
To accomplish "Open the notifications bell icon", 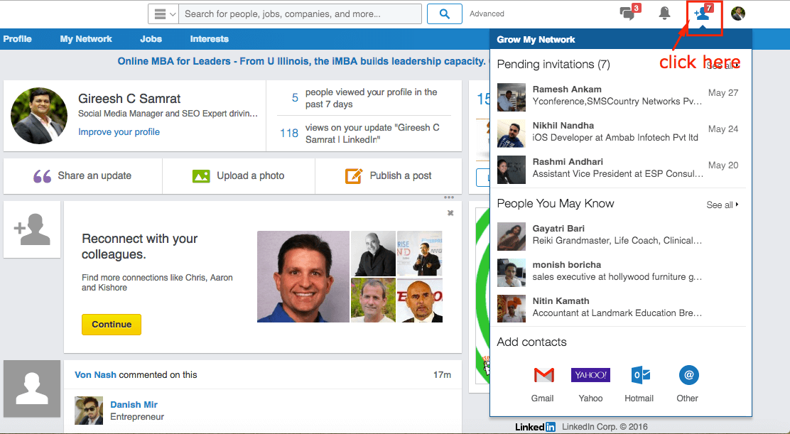I will pos(664,13).
